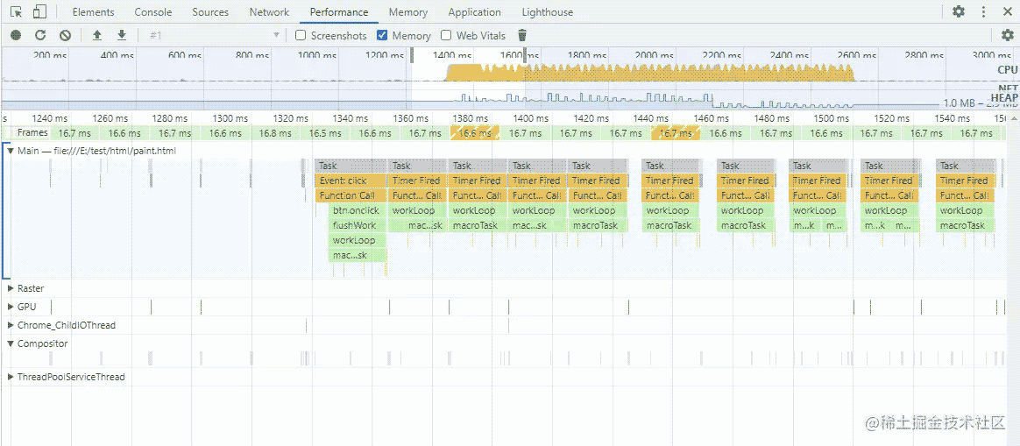Click the clear recording icon

pyautogui.click(x=65, y=35)
